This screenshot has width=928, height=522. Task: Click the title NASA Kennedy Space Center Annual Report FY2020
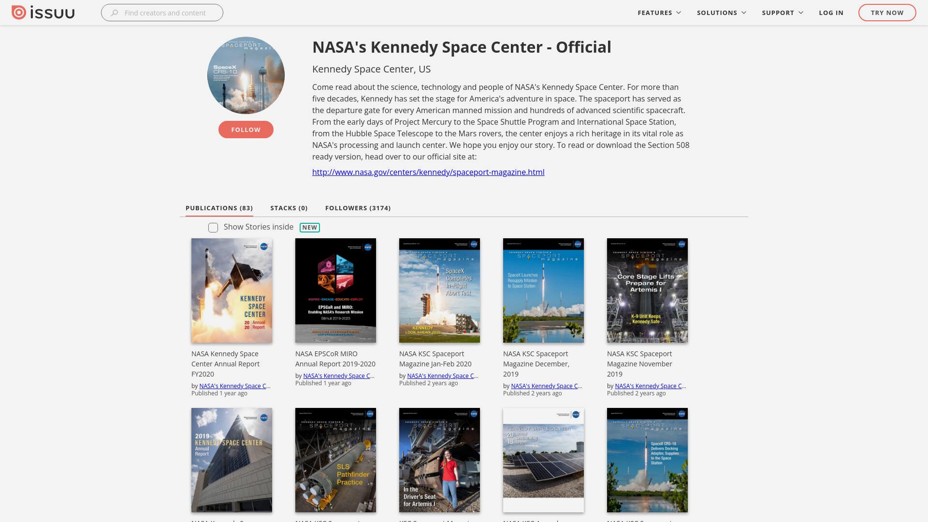click(225, 364)
